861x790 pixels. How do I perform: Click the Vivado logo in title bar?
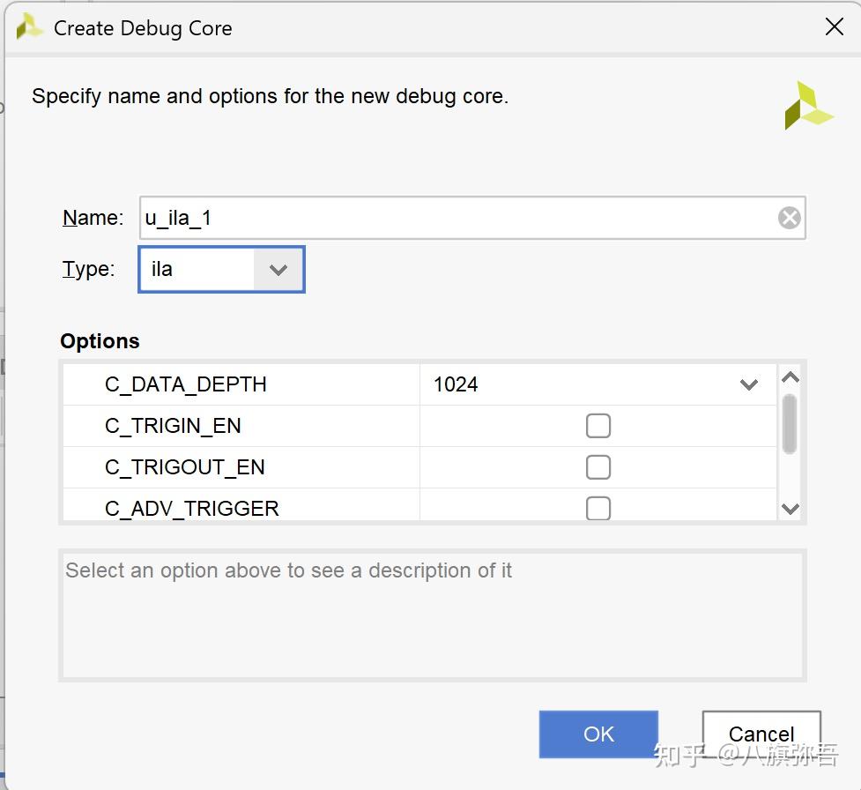pyautogui.click(x=29, y=28)
